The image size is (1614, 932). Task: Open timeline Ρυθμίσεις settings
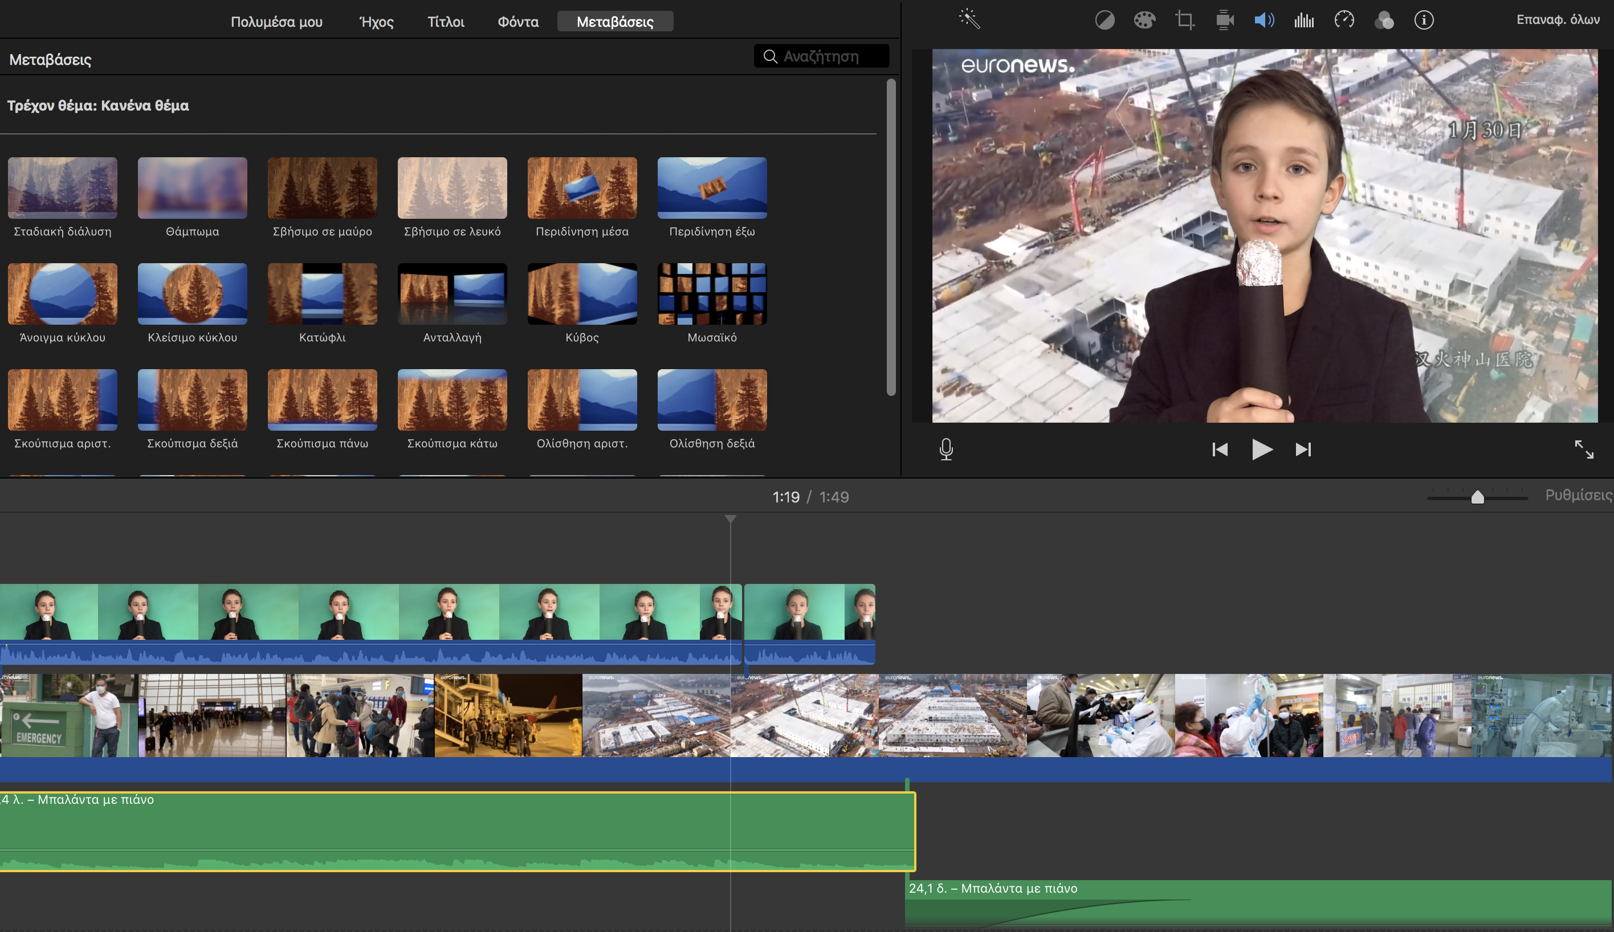(1579, 496)
